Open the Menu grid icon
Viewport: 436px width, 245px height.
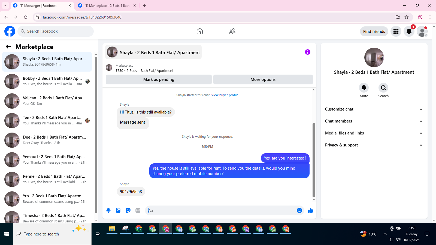(x=396, y=31)
